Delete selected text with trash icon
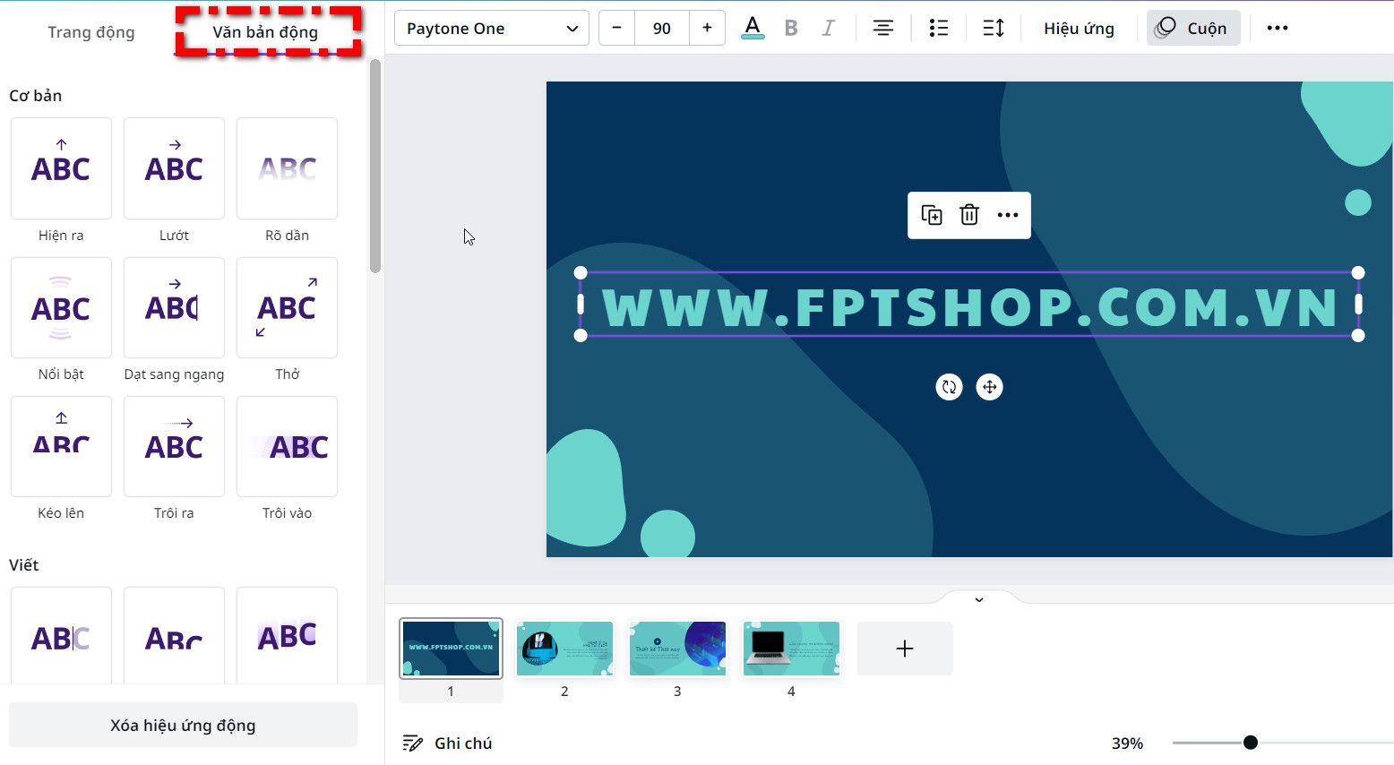Viewport: 1394px width, 765px height. click(969, 215)
